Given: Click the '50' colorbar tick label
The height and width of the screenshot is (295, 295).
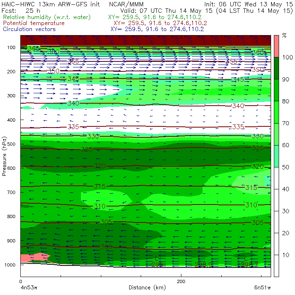Looking at the screenshot, I should [285, 167].
